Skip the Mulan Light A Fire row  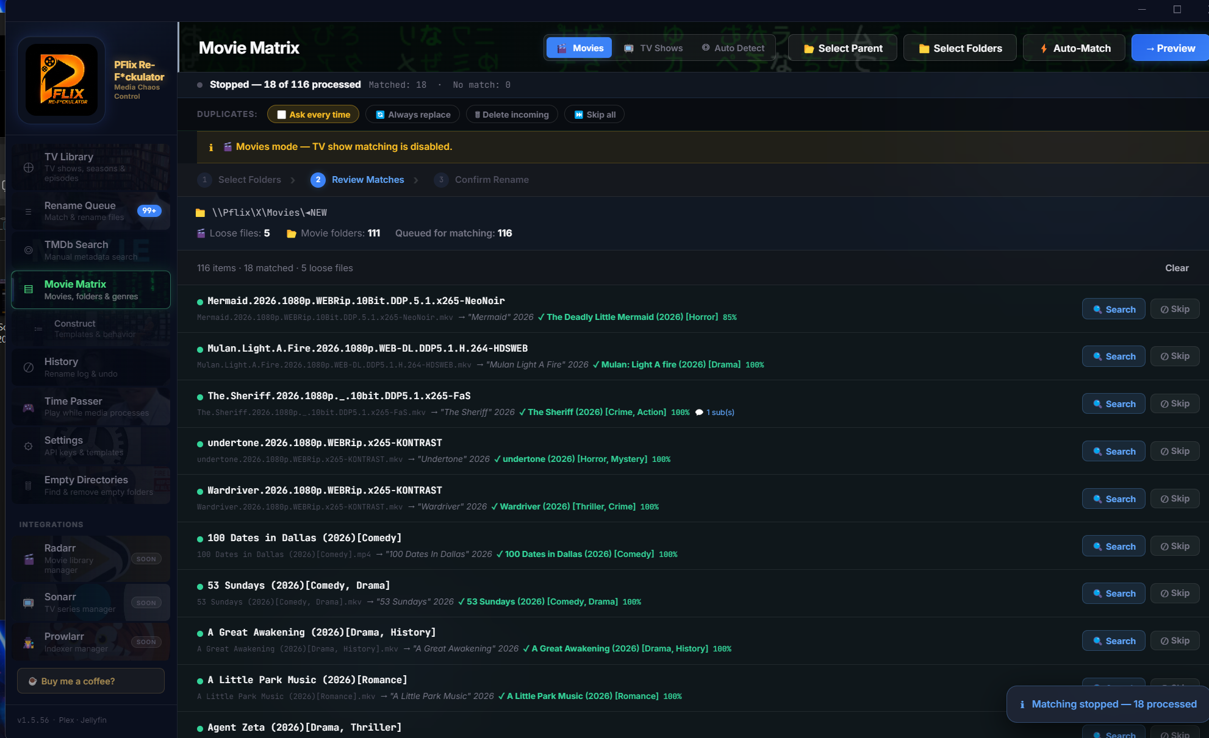pyautogui.click(x=1175, y=357)
